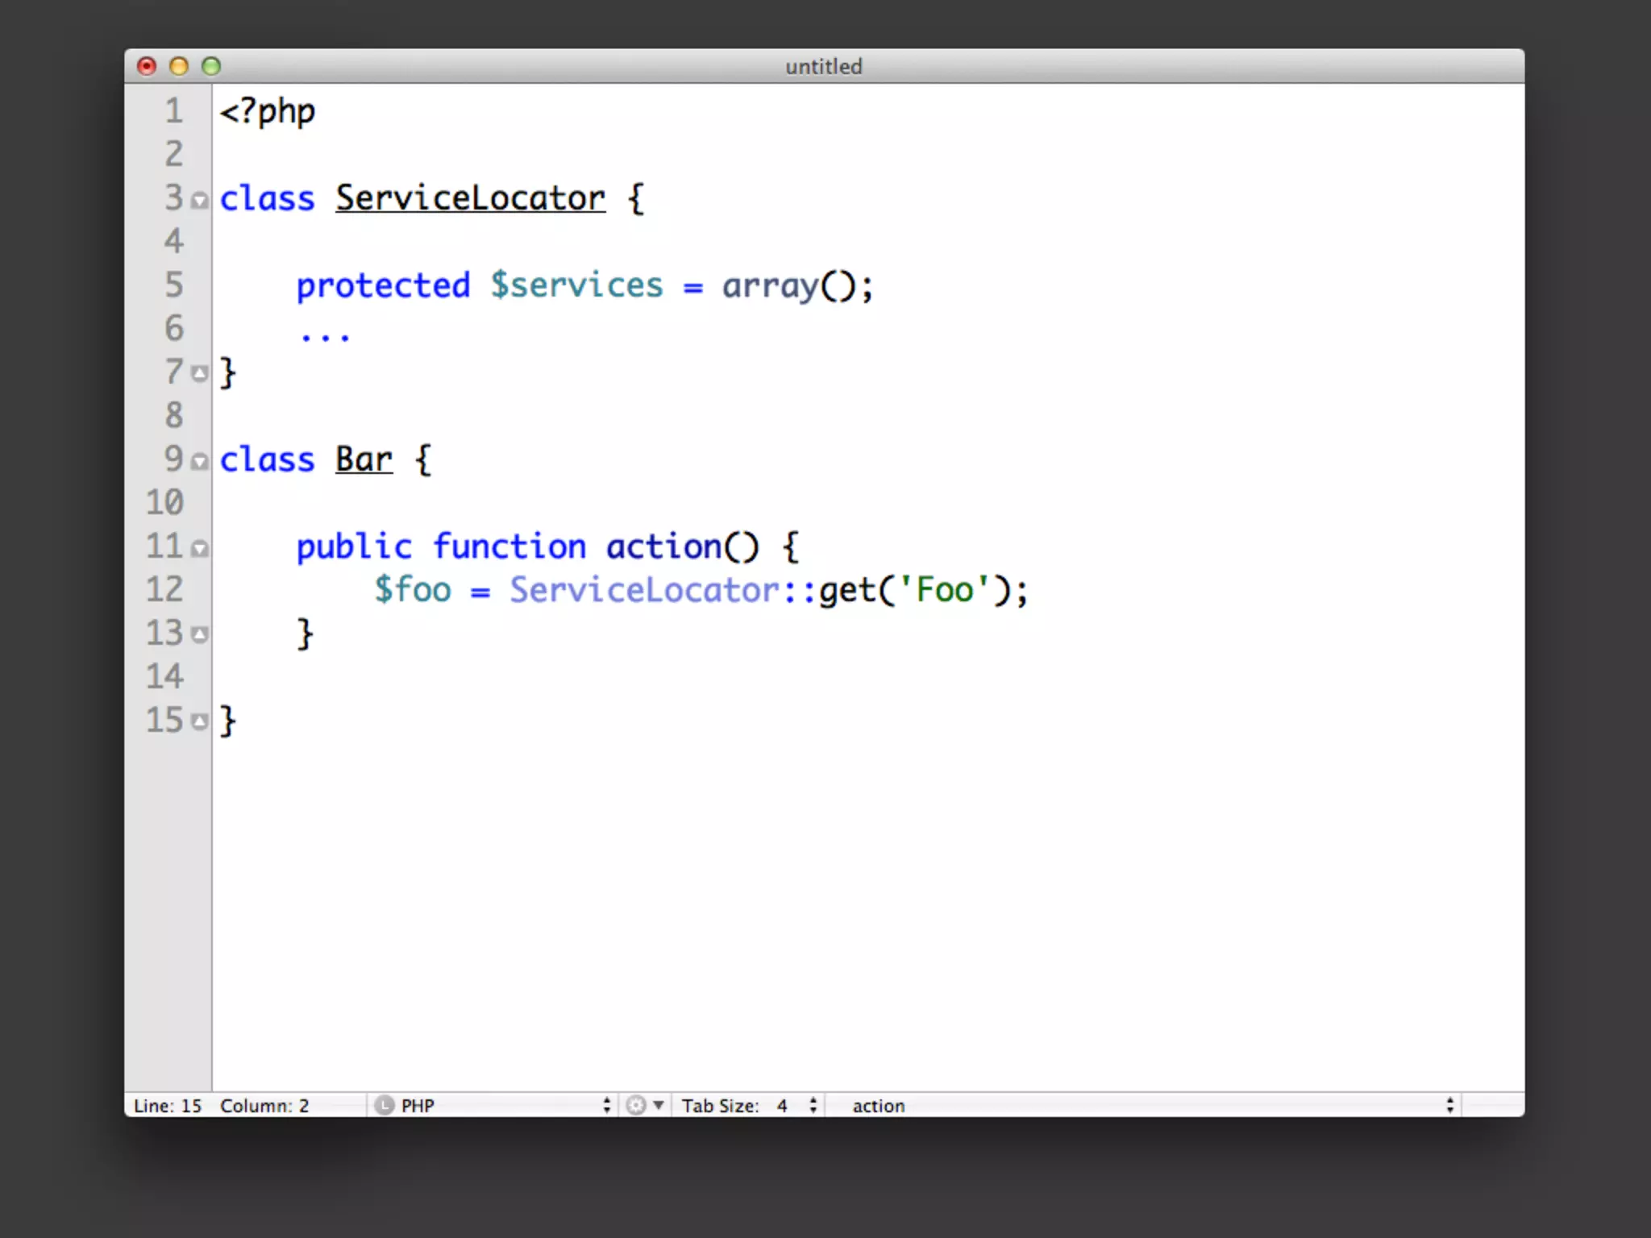Click the fold end marker on line 13

200,634
